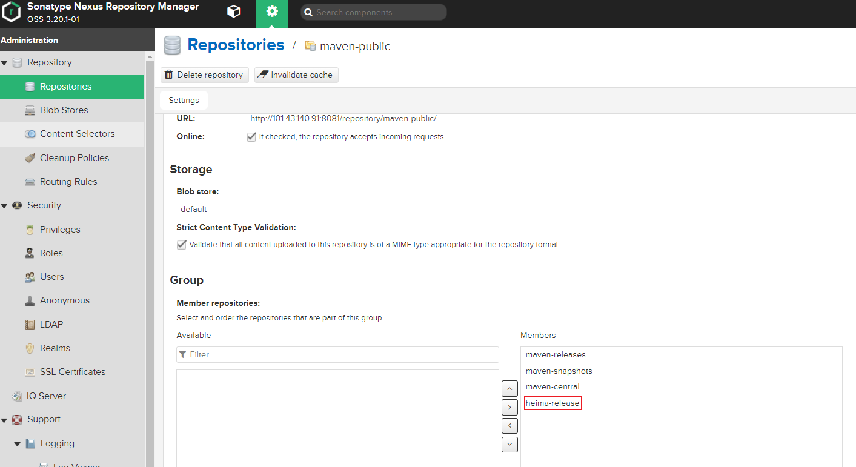Open Privileges in the sidebar
The image size is (856, 467).
coord(72,230)
